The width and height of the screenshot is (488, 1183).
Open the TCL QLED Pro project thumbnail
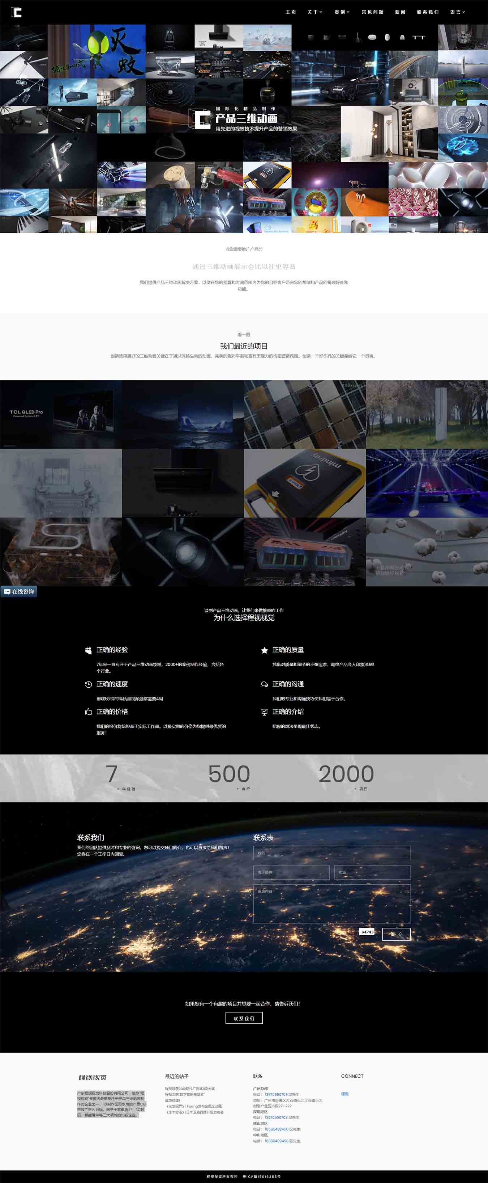pos(61,414)
